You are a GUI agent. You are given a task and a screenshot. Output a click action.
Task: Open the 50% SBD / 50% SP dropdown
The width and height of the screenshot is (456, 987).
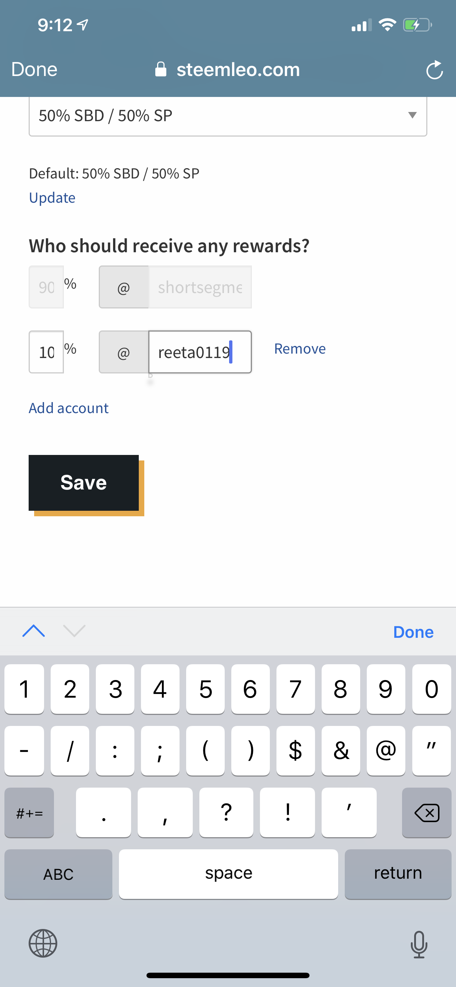(228, 116)
